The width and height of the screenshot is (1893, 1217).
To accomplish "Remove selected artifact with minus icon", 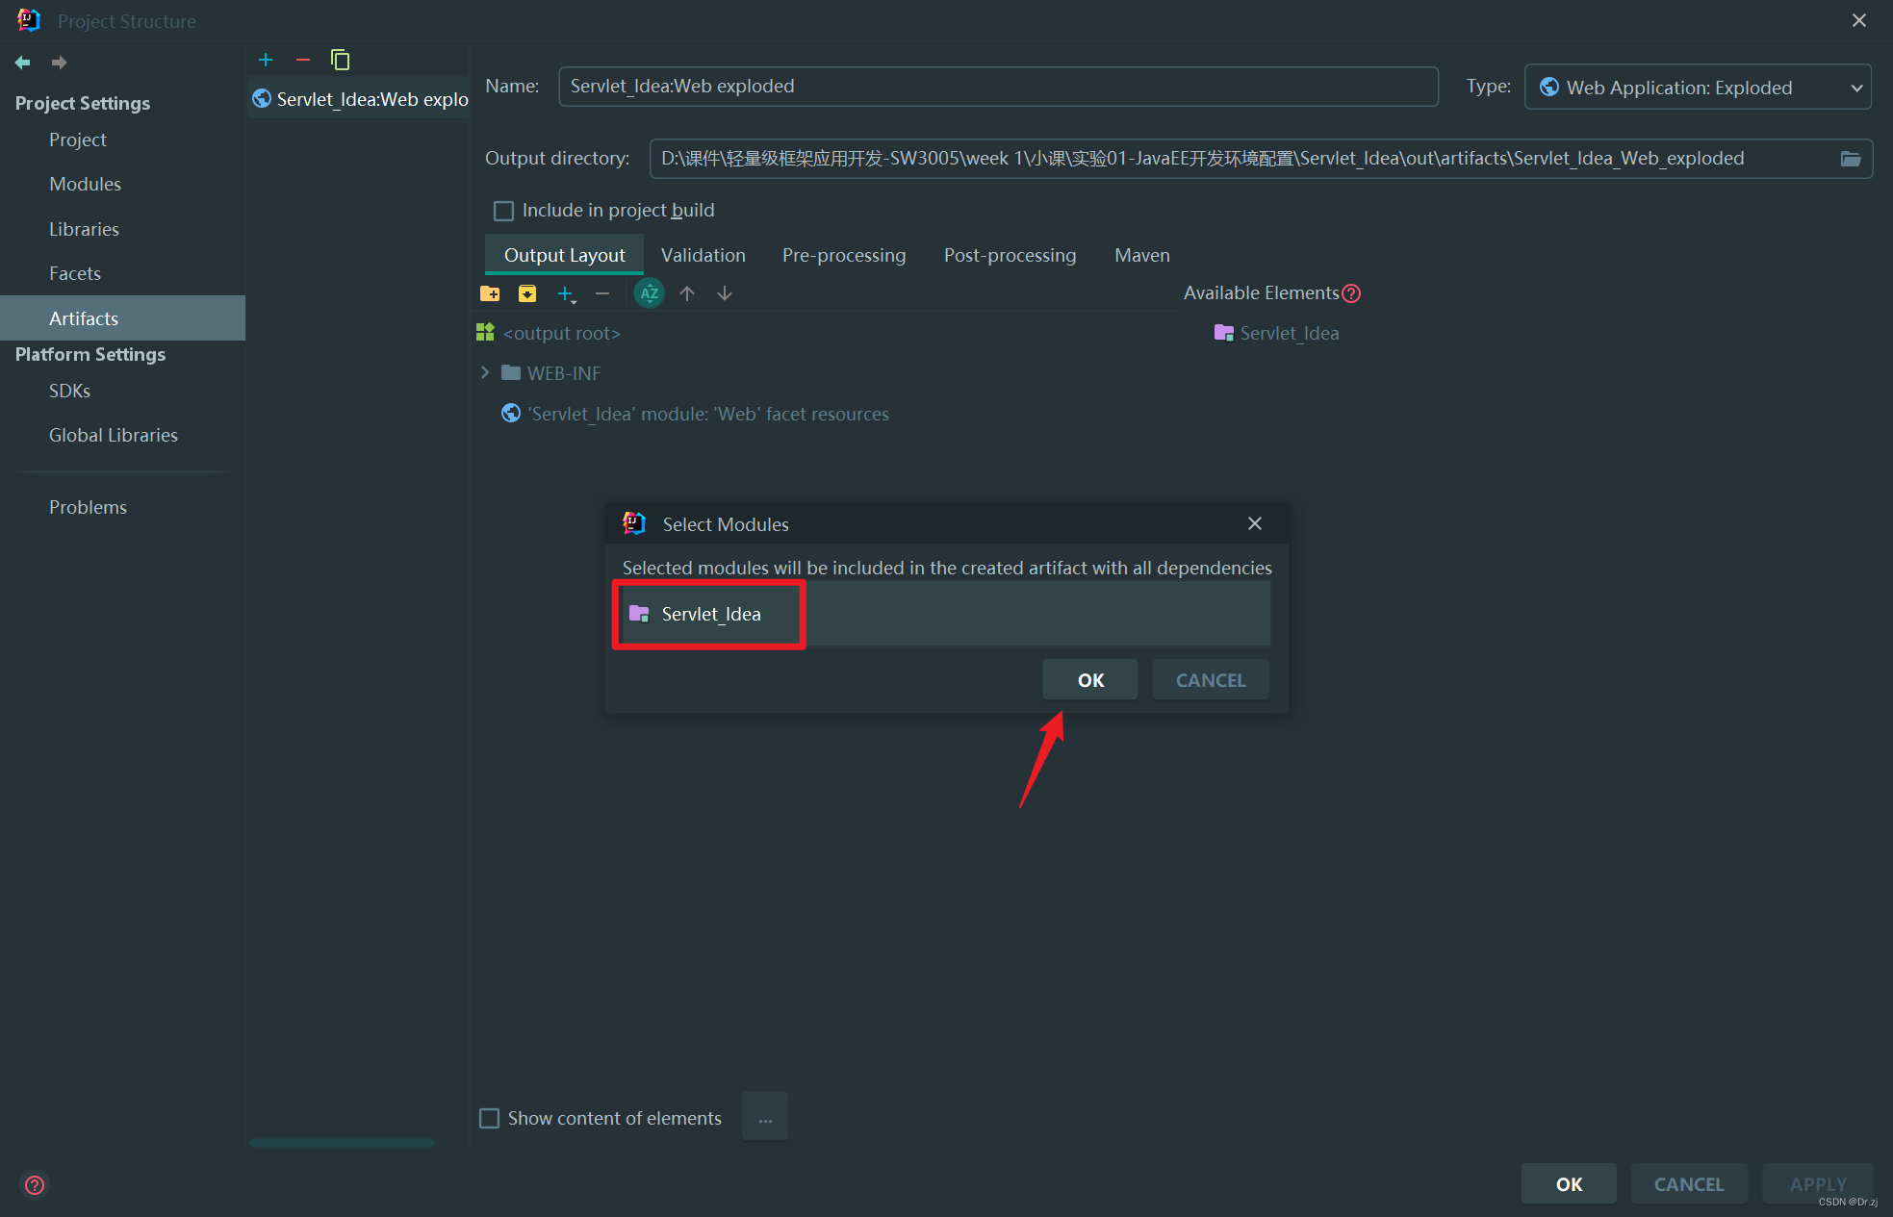I will (303, 60).
